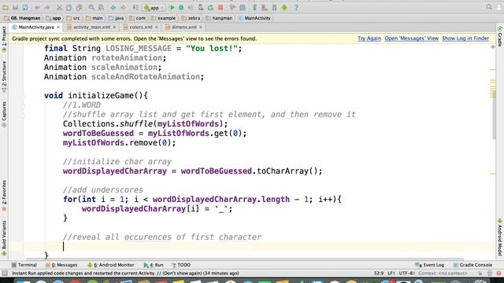Screen dimensions: 504x283
Task: Select the hangman breadcrumb folder
Action: pyautogui.click(x=219, y=18)
